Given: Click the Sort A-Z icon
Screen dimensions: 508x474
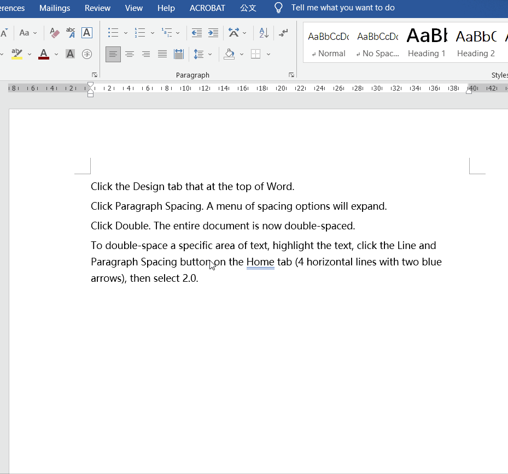Looking at the screenshot, I should [264, 33].
